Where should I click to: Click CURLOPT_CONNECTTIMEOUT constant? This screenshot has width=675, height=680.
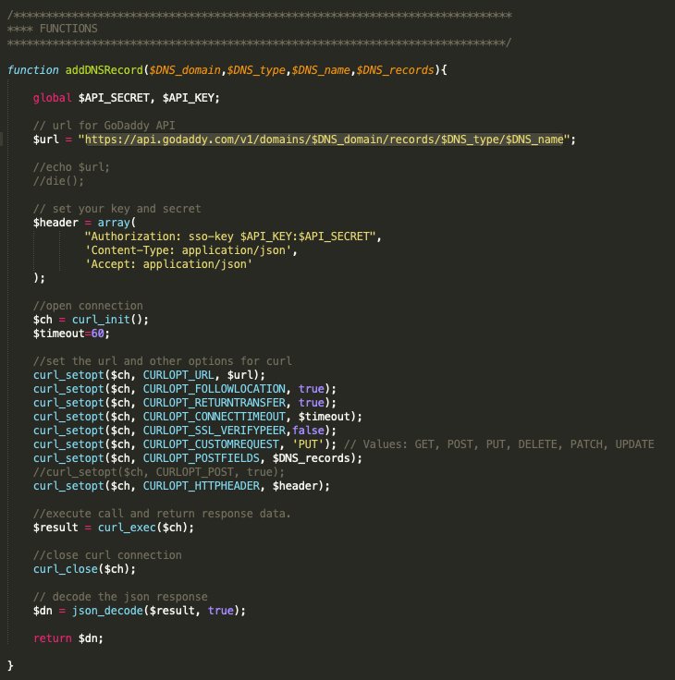(215, 417)
